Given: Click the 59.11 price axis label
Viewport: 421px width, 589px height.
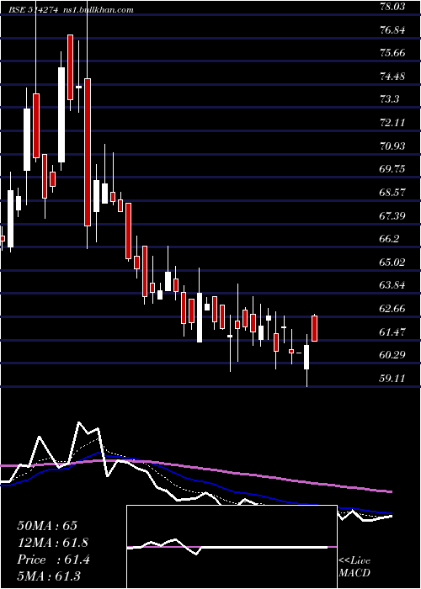Looking at the screenshot, I should [392, 379].
